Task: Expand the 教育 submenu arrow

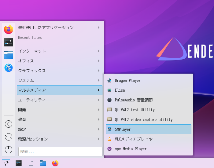Action: (99, 119)
